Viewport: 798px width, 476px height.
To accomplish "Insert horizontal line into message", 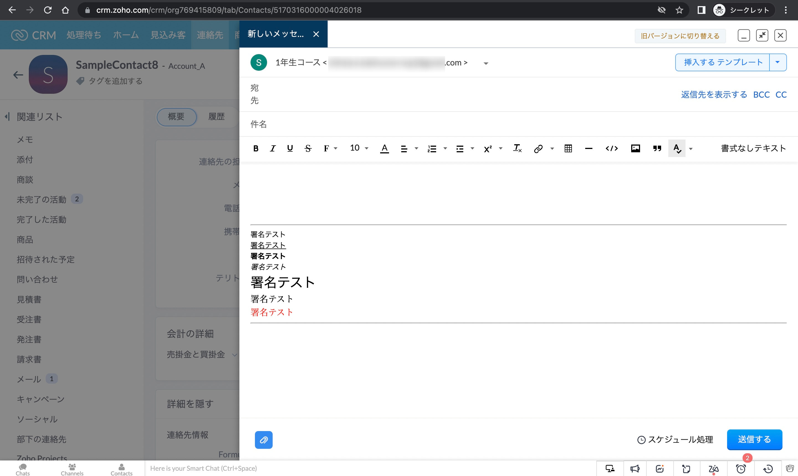I will point(589,148).
